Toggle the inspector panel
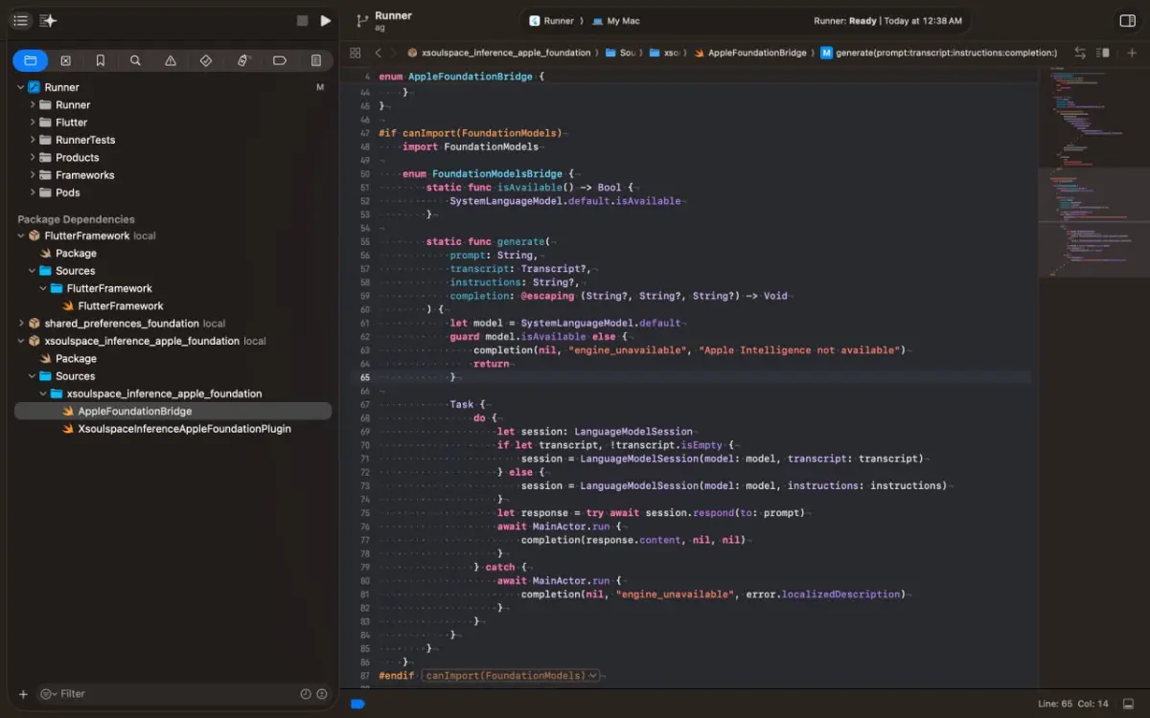Viewport: 1150px width, 718px height. 1128,20
